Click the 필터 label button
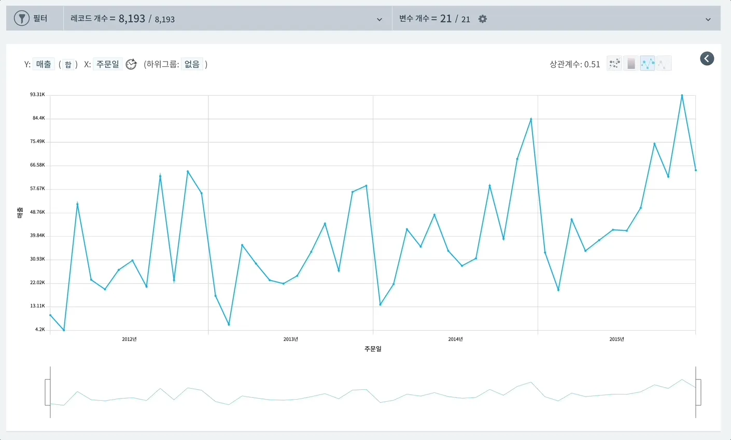The image size is (731, 440). [x=40, y=19]
